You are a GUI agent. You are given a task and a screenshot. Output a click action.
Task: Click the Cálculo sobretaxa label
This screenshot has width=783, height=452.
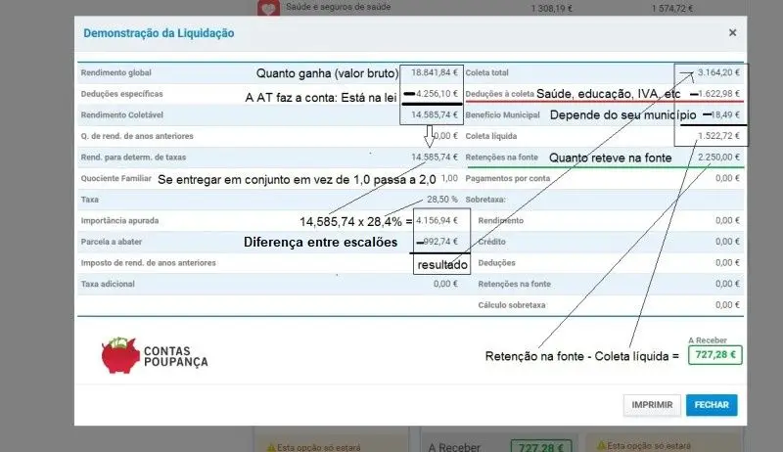click(511, 305)
